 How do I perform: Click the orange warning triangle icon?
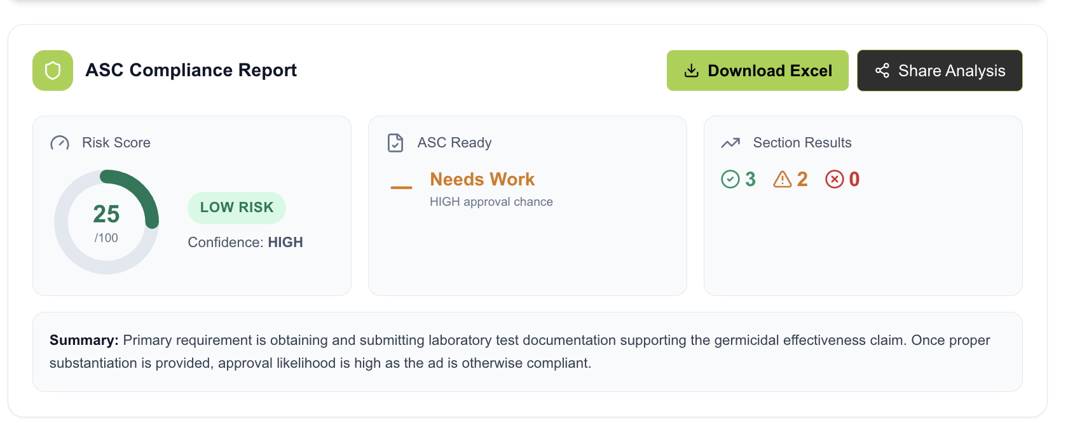point(782,180)
